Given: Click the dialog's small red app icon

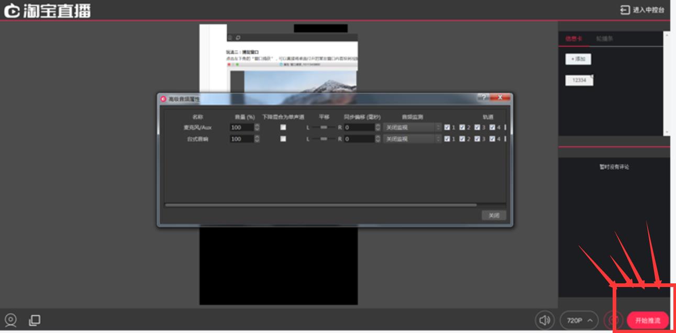Looking at the screenshot, I should (x=163, y=98).
